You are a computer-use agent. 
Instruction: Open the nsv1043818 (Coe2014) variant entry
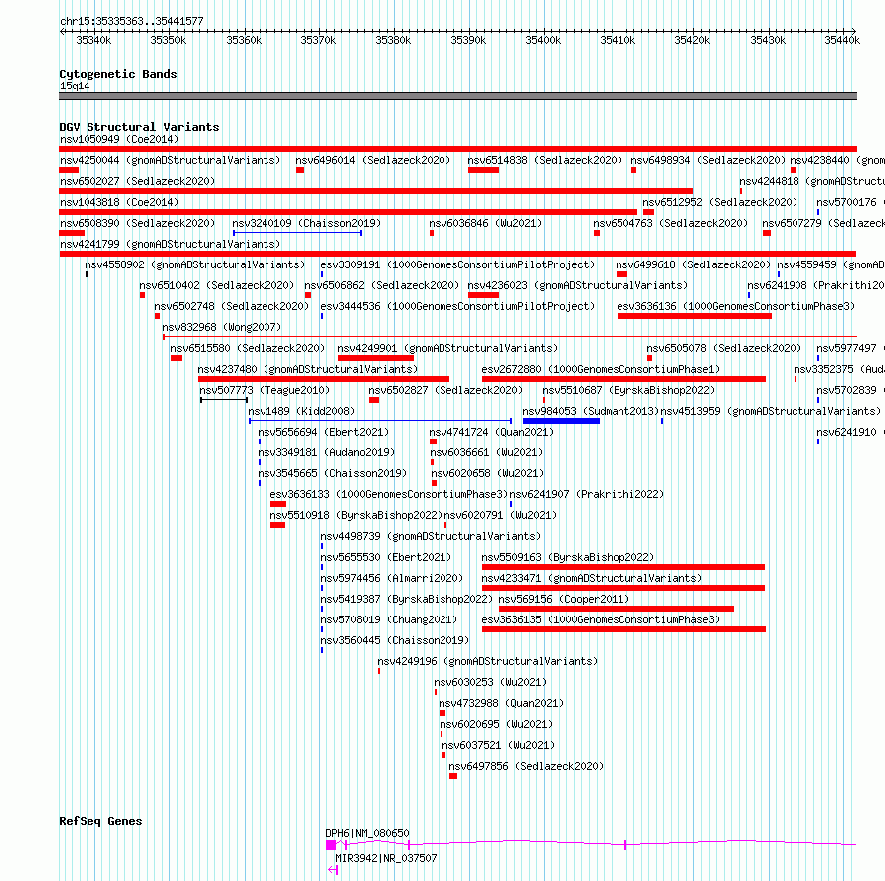(x=119, y=202)
